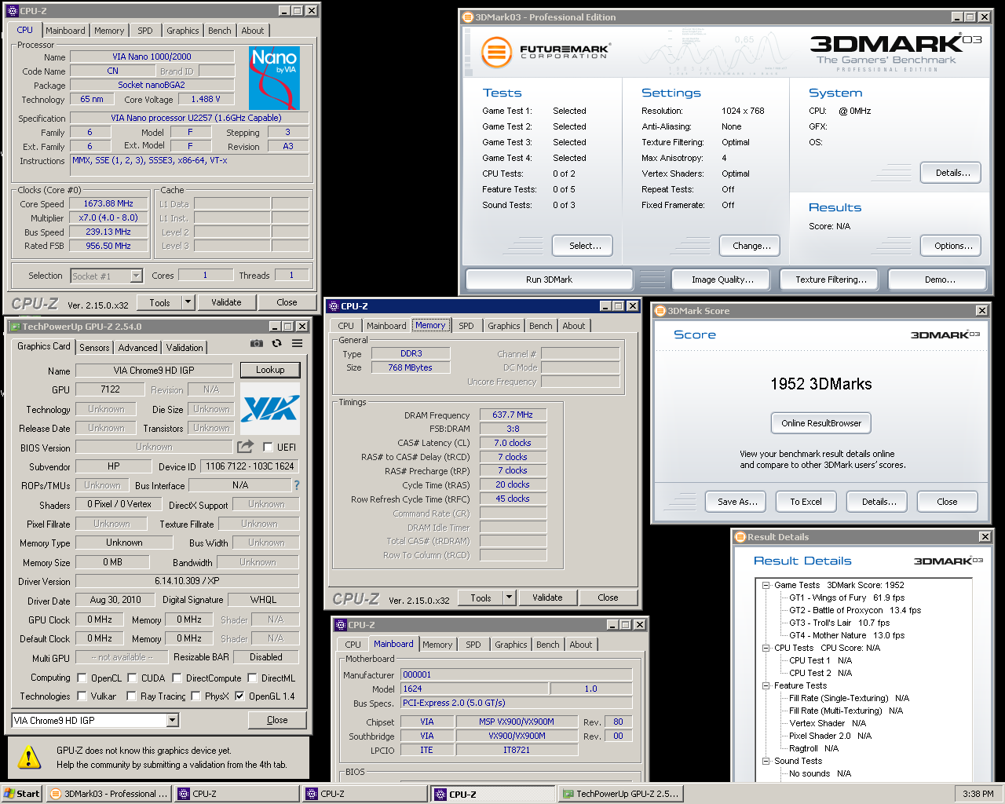Toggle the UEFI checkbox in GPU-Z

point(268,448)
